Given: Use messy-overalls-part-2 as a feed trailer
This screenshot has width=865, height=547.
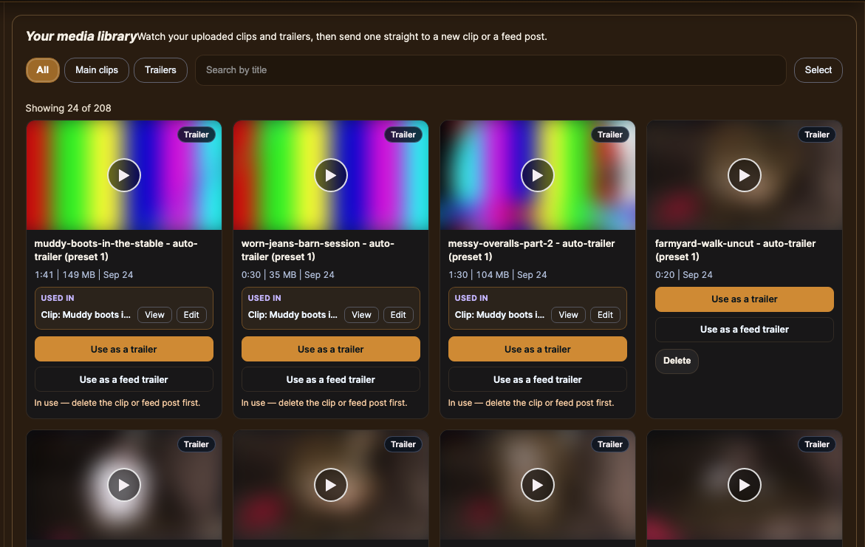Looking at the screenshot, I should click(x=537, y=379).
